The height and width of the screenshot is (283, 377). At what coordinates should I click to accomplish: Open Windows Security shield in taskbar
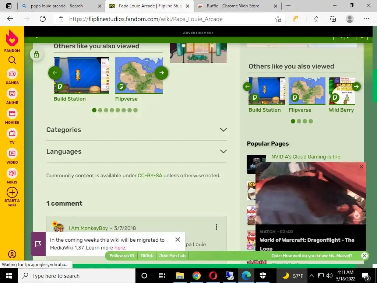pyautogui.click(x=263, y=276)
